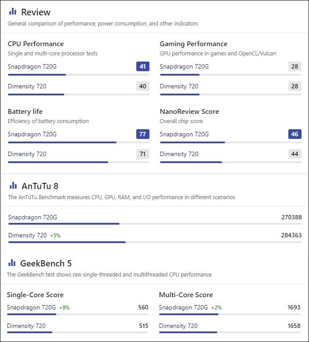This screenshot has width=309, height=342.
Task: Click the +9% label in Single-Core Score
Action: (64, 308)
